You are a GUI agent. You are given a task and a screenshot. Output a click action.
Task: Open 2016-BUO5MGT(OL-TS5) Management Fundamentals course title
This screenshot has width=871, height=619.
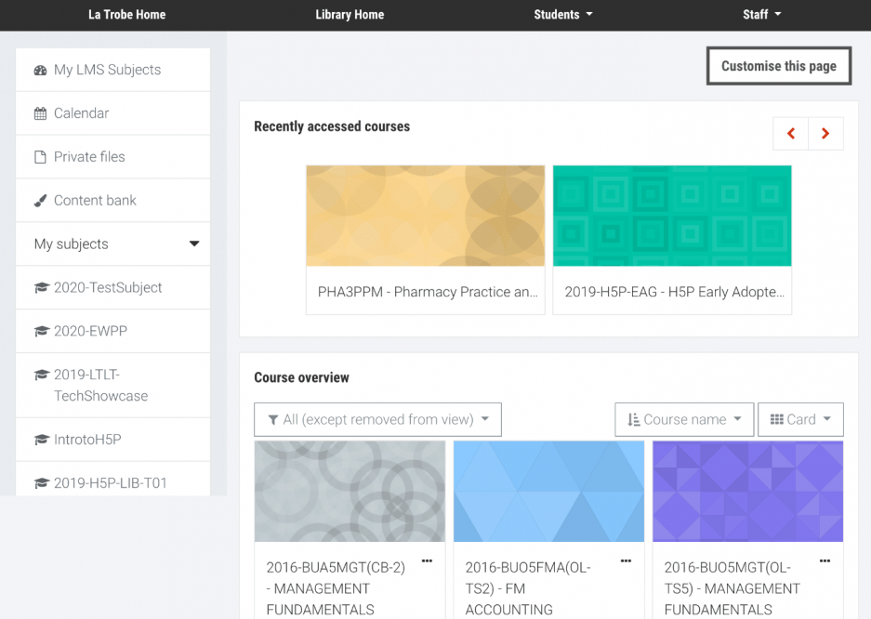pos(732,588)
